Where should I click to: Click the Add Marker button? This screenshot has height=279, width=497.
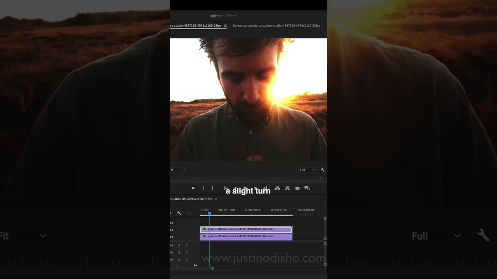click(x=193, y=188)
